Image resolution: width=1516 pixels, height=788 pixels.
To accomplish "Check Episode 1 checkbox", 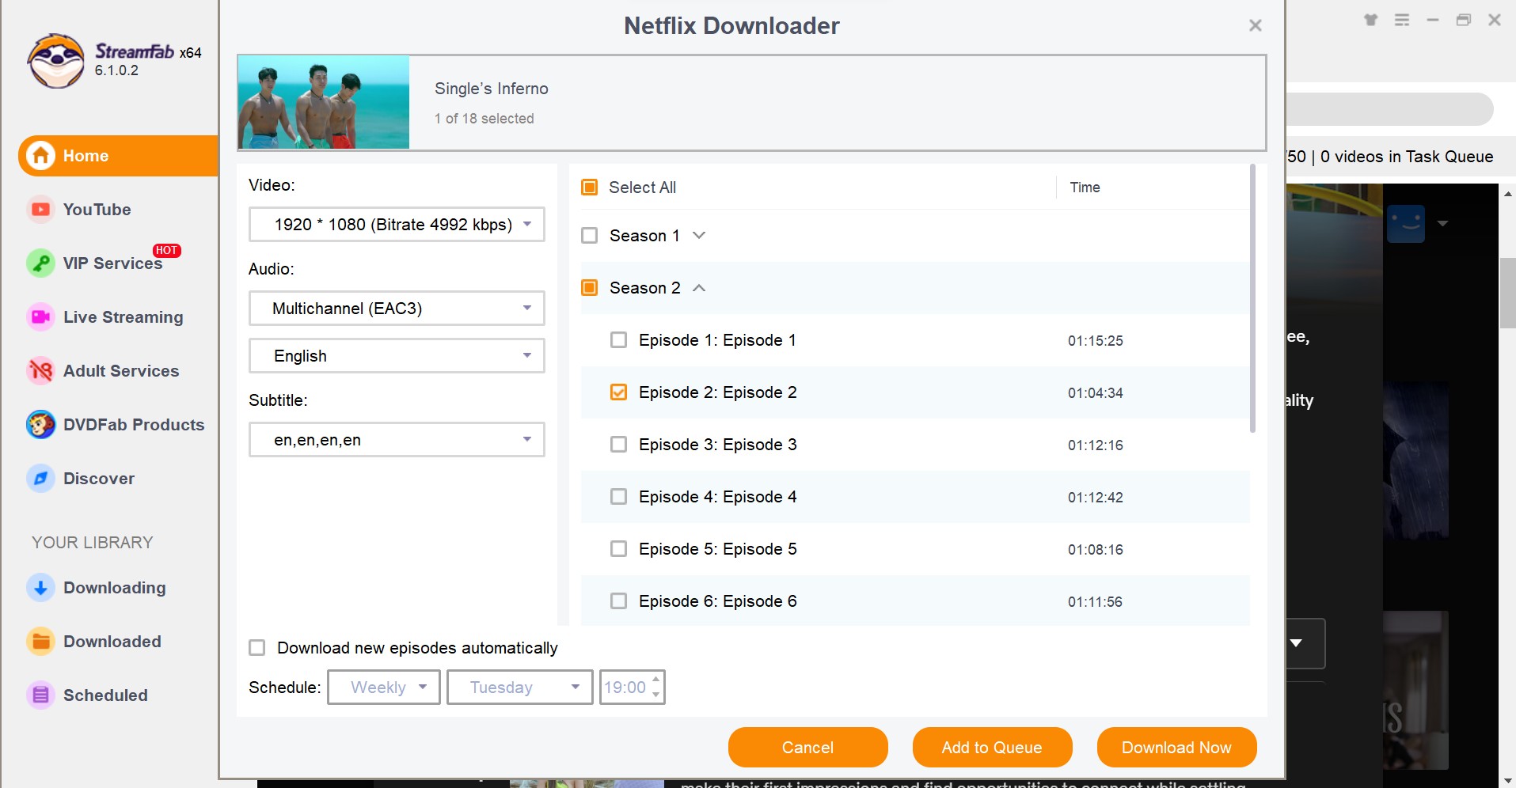I will 618,340.
